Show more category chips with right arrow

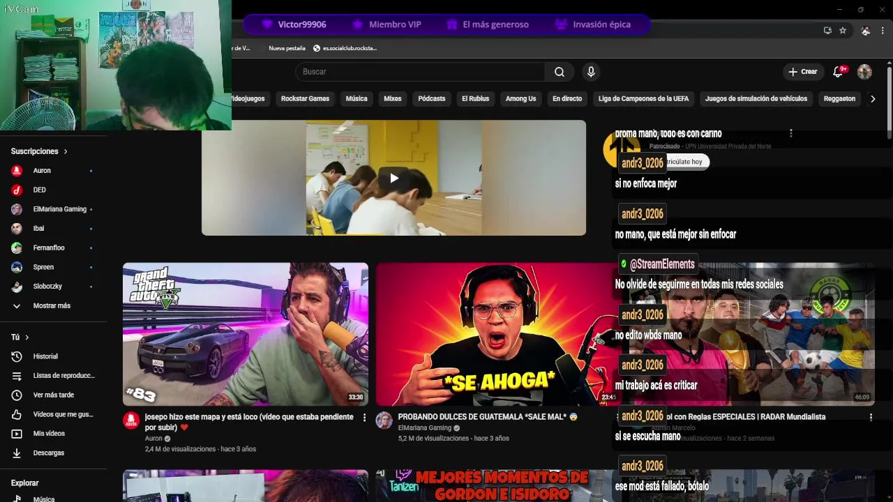[x=872, y=99]
